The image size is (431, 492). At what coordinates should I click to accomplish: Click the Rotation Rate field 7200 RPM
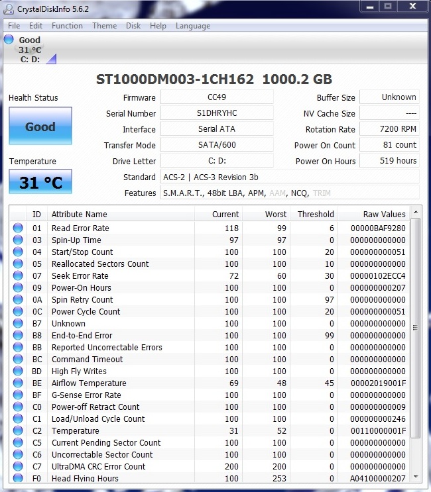(389, 129)
